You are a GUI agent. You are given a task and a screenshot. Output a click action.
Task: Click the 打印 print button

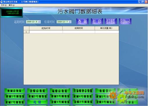pos(97,21)
